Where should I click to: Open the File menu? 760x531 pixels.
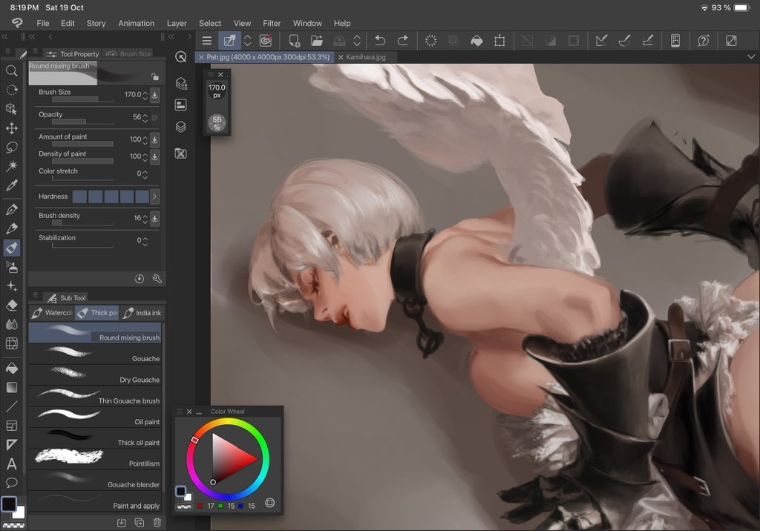42,23
